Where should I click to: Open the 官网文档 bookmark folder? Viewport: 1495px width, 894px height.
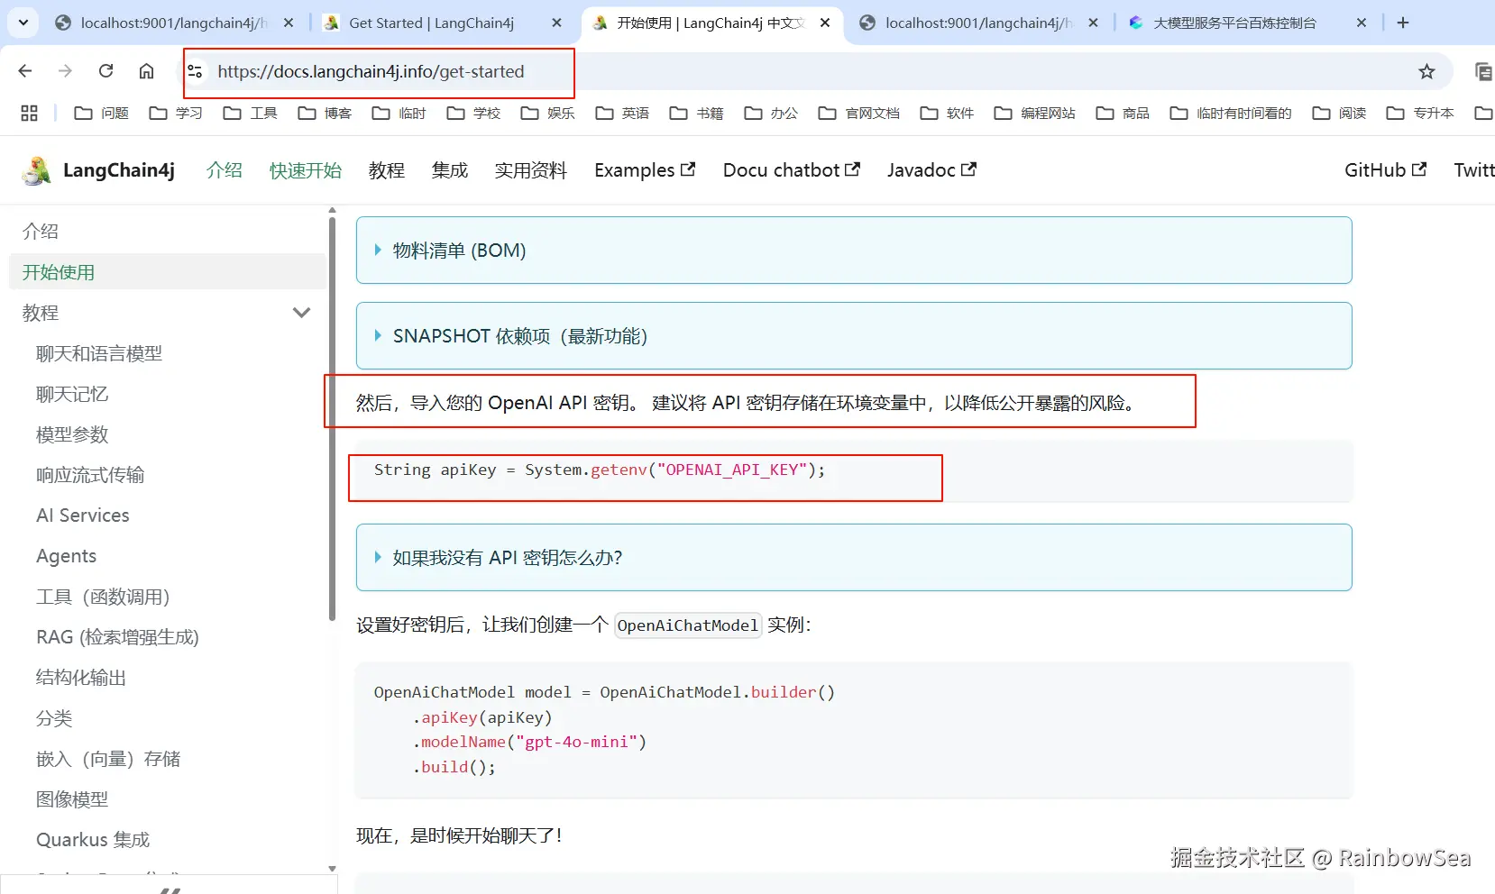858,113
